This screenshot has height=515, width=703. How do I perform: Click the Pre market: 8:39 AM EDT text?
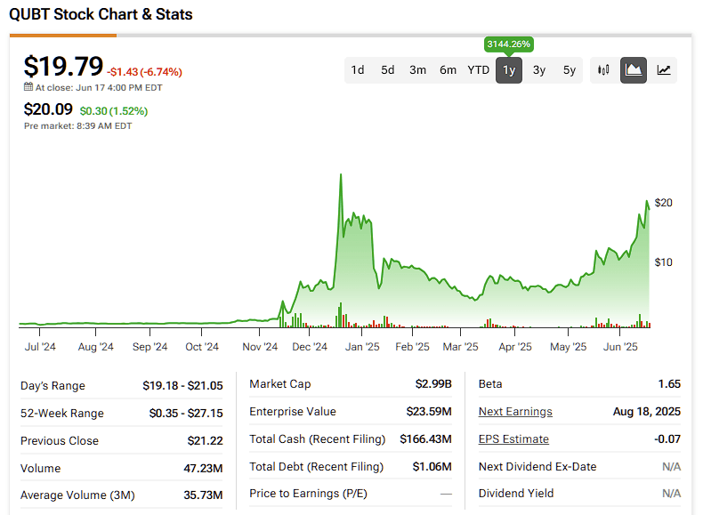tap(78, 126)
